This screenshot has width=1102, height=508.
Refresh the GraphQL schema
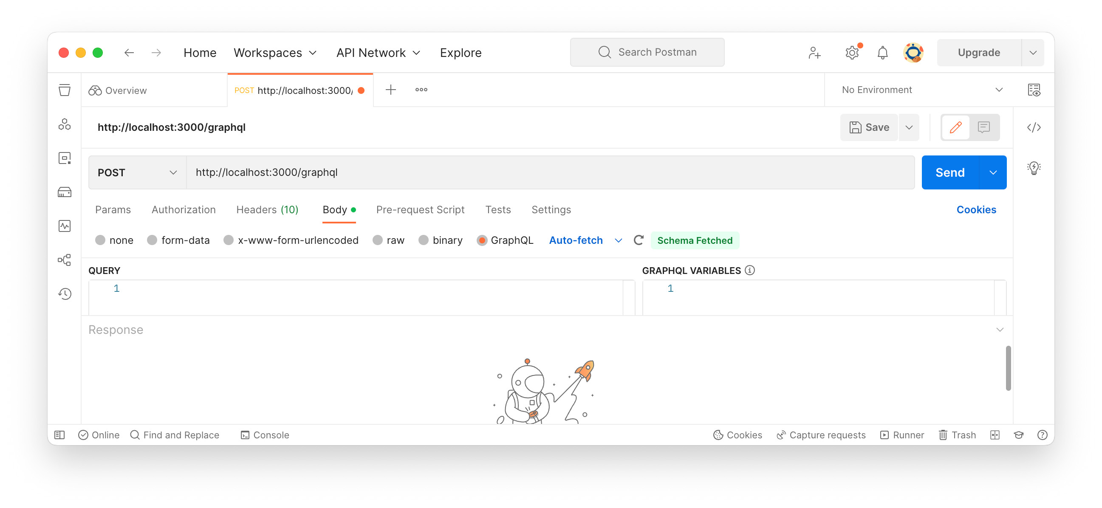tap(638, 240)
